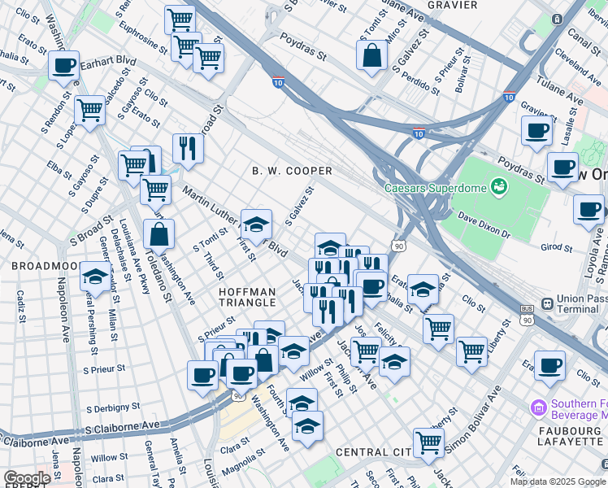Open the shopping cart marker under Washington Ave at S Broad
This screenshot has width=608, height=488.
155,191
